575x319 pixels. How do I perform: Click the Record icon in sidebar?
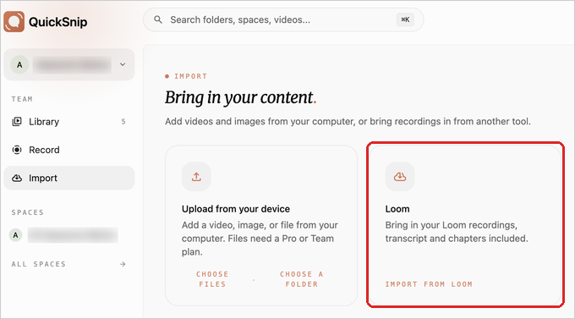point(17,150)
